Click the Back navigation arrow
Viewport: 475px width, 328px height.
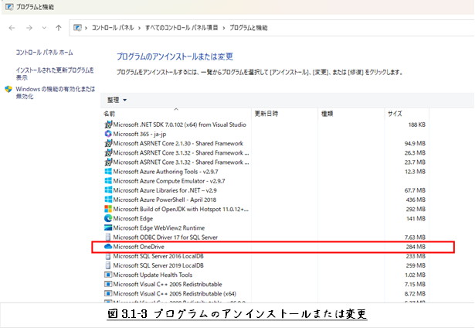[x=12, y=28]
